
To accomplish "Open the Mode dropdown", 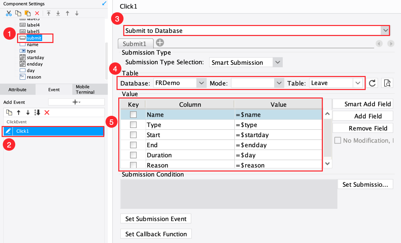I will click(x=279, y=83).
